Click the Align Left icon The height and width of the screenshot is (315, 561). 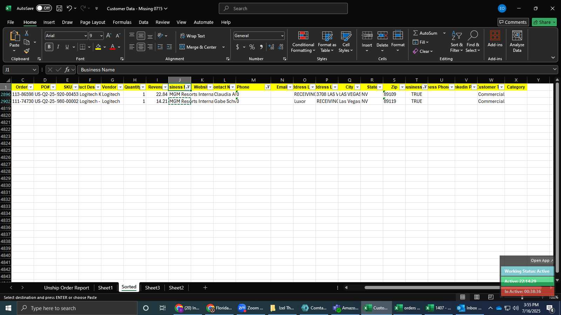tap(132, 47)
